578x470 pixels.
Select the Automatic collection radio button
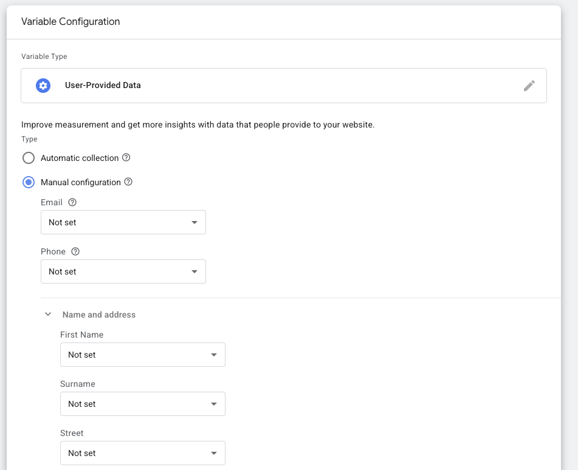click(29, 158)
